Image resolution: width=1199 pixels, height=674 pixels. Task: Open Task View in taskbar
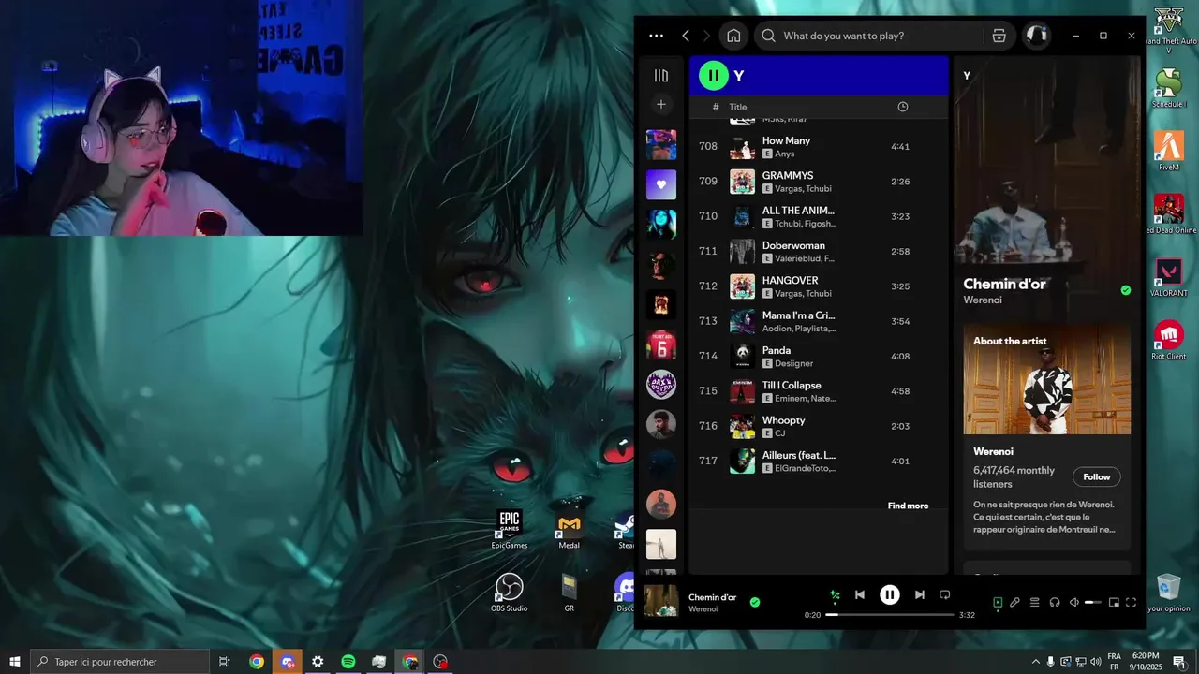pos(225,661)
